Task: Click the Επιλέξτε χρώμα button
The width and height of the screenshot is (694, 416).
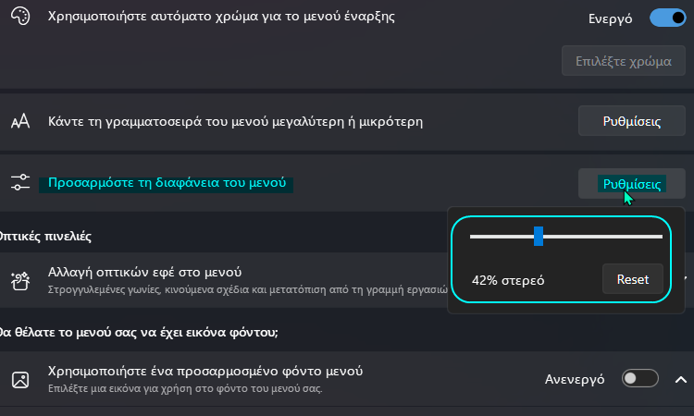Action: (623, 61)
